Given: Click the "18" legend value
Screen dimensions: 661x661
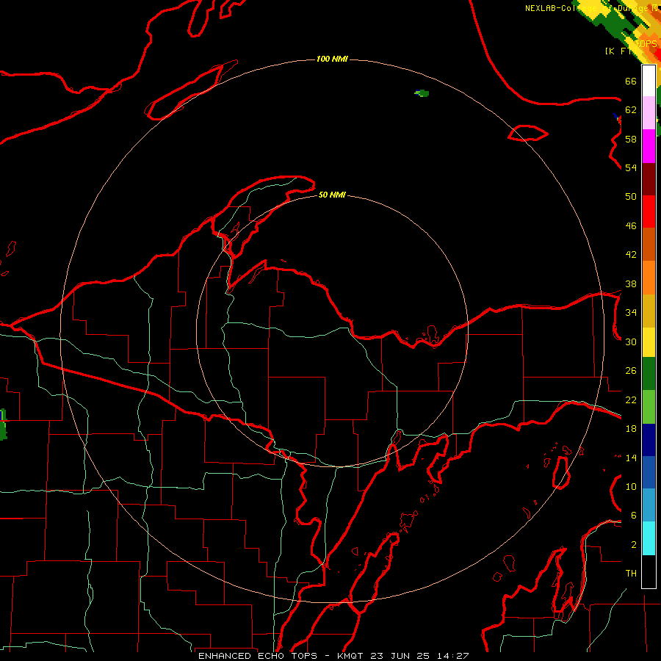Looking at the screenshot, I should [x=631, y=429].
